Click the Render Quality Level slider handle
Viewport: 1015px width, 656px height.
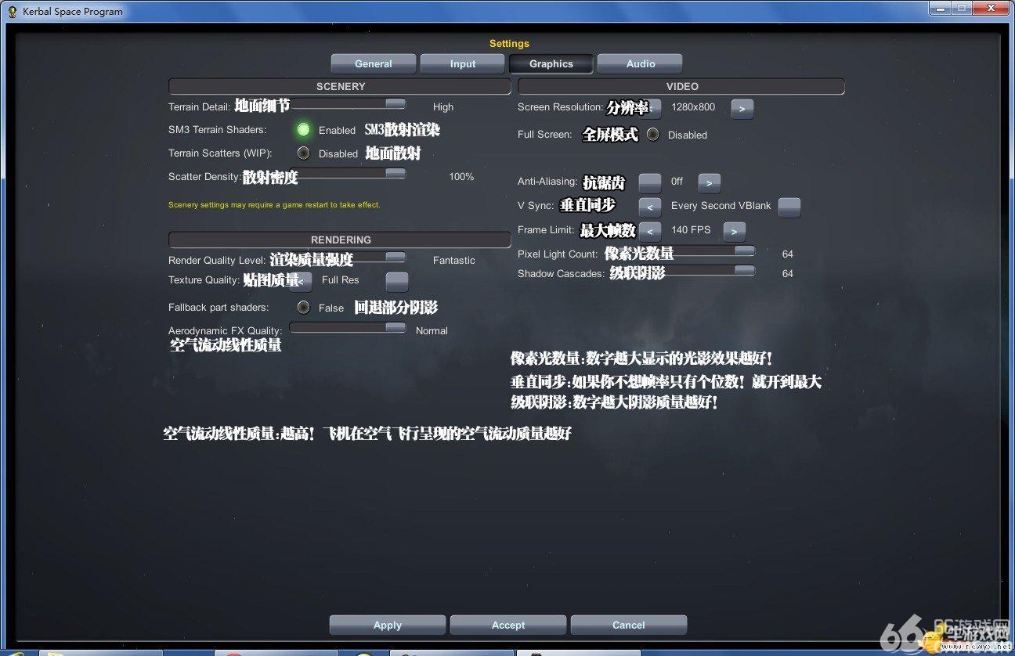[x=396, y=257]
